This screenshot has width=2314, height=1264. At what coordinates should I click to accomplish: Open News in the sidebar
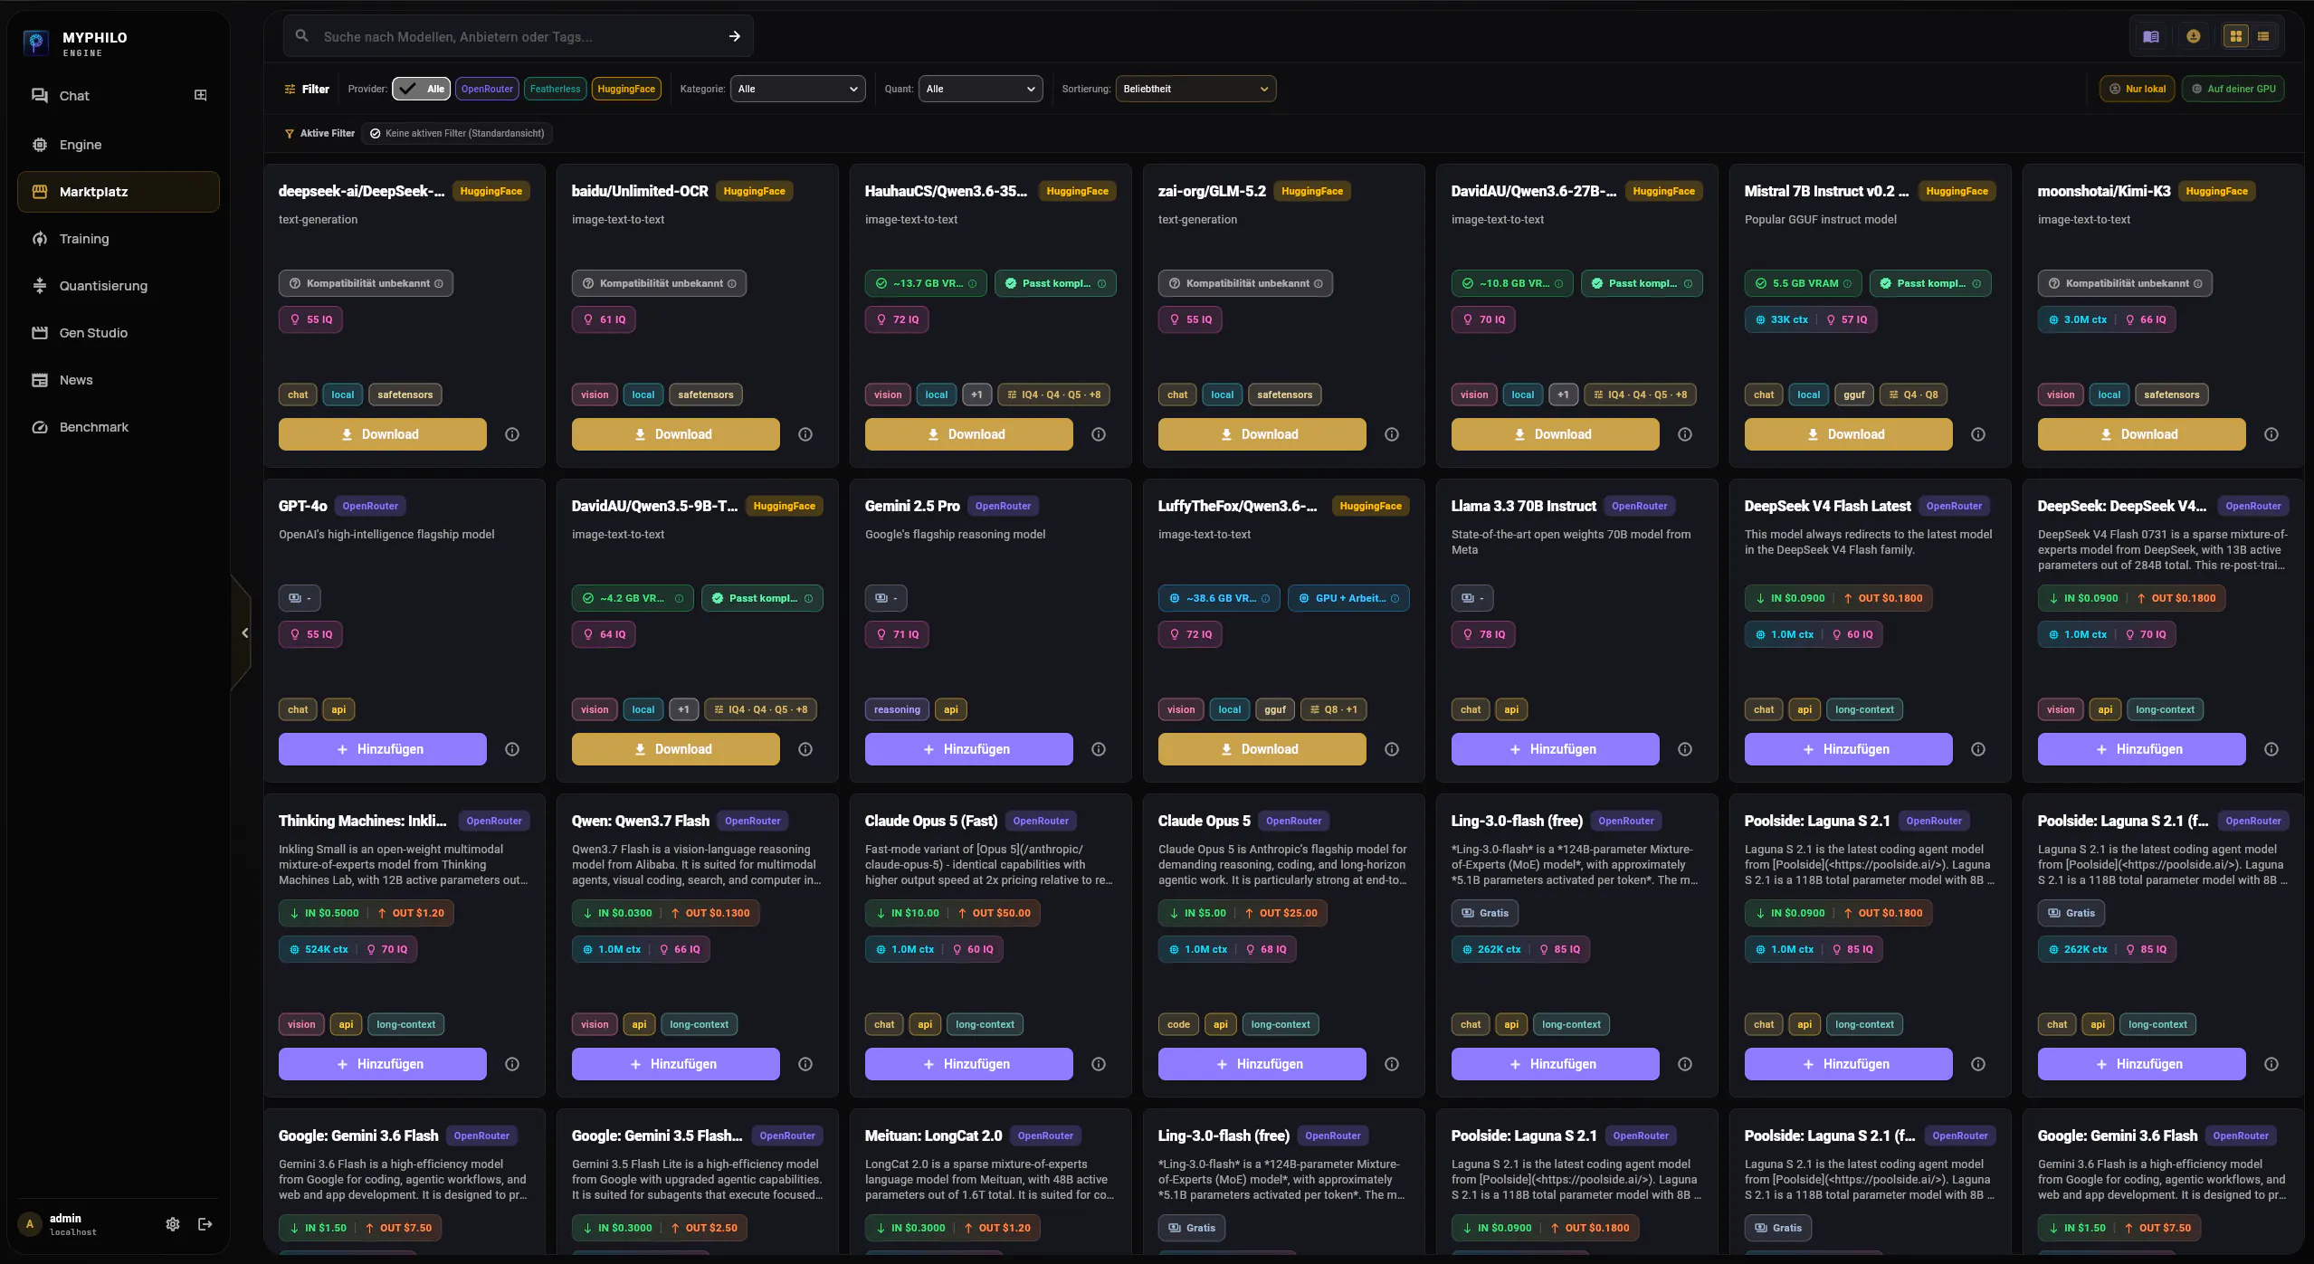click(118, 380)
